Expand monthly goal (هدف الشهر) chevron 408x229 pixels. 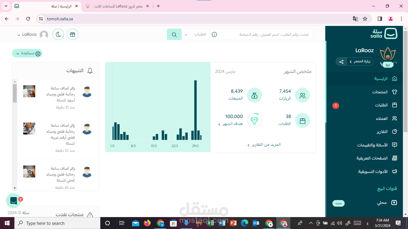click(219, 124)
